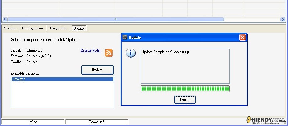Image resolution: width=288 pixels, height=126 pixels.
Task: Switch to the Version tab
Action: pyautogui.click(x=10, y=28)
